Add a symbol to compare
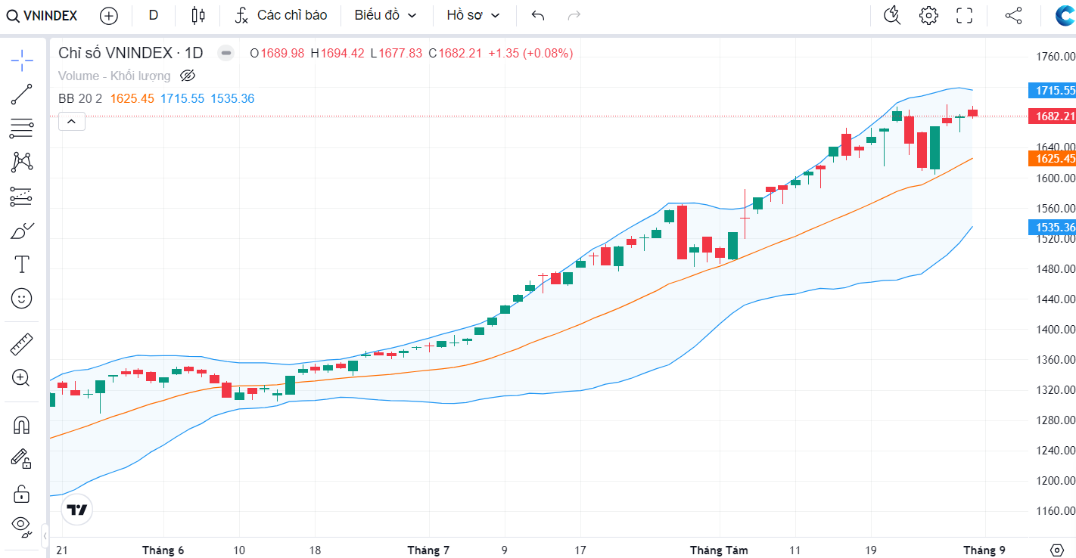1076x558 pixels. pyautogui.click(x=109, y=15)
